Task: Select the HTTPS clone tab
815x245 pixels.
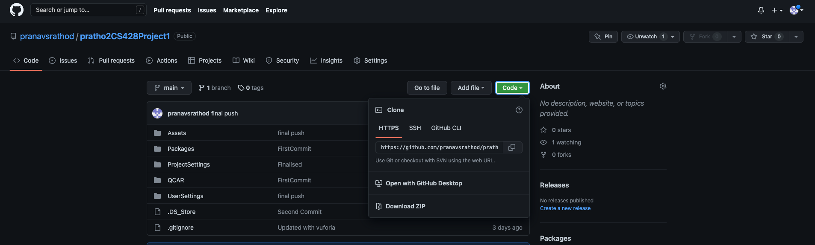Action: (x=389, y=128)
